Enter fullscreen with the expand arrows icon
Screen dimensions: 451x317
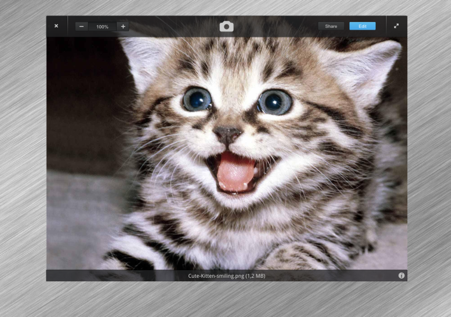tap(396, 26)
